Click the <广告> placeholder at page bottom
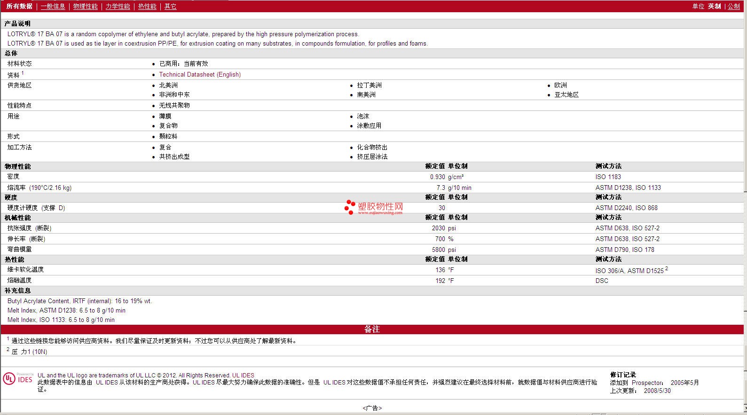Viewport: 747px width, 415px height. (372, 408)
